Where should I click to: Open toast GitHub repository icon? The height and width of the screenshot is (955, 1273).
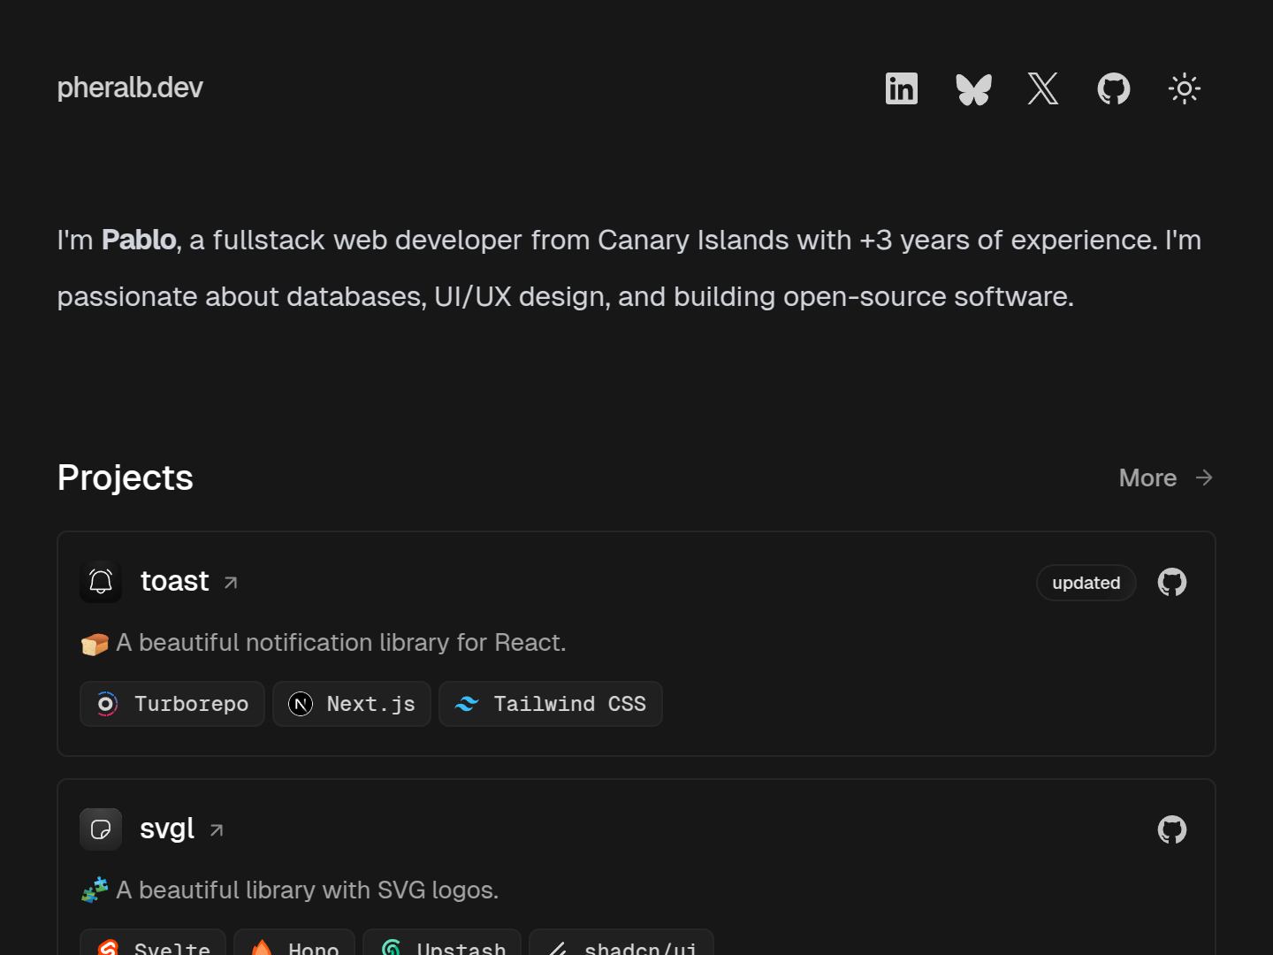(x=1172, y=582)
